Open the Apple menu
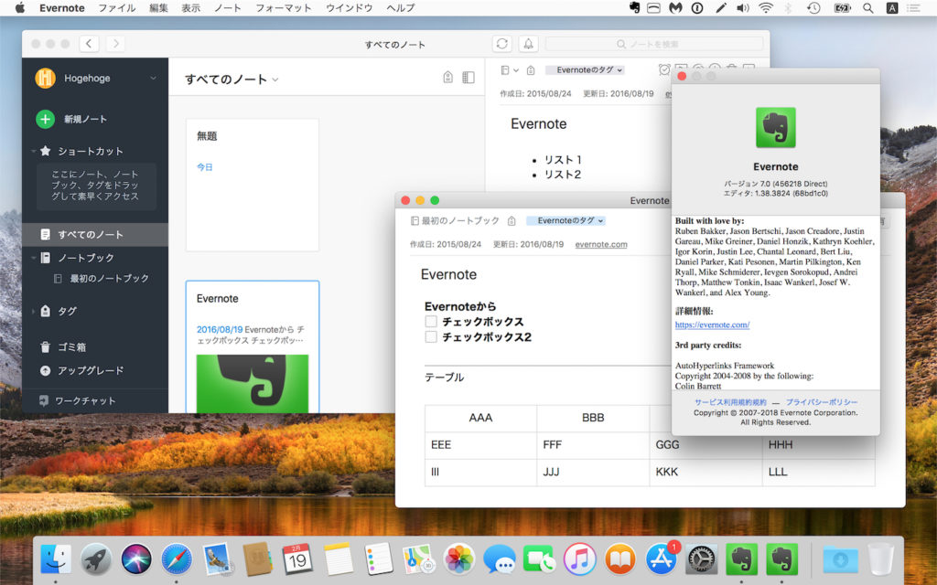The height and width of the screenshot is (585, 937). pos(20,7)
